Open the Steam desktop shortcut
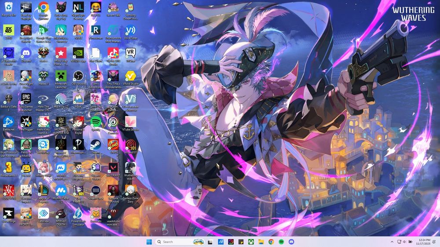Screen dimensions: 440x247 95,147
